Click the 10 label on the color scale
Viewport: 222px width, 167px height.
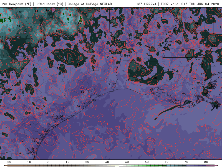67,162
